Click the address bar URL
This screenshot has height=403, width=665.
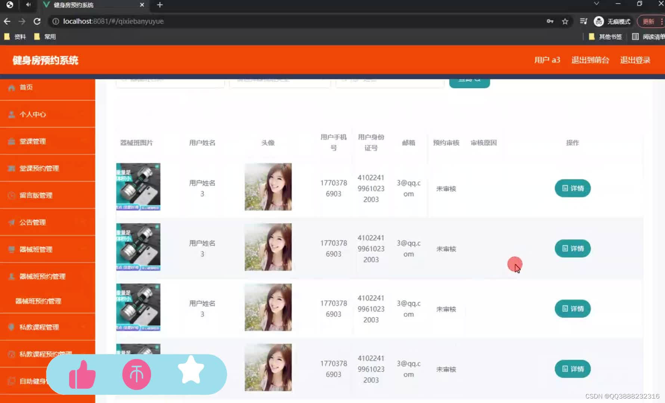[113, 21]
